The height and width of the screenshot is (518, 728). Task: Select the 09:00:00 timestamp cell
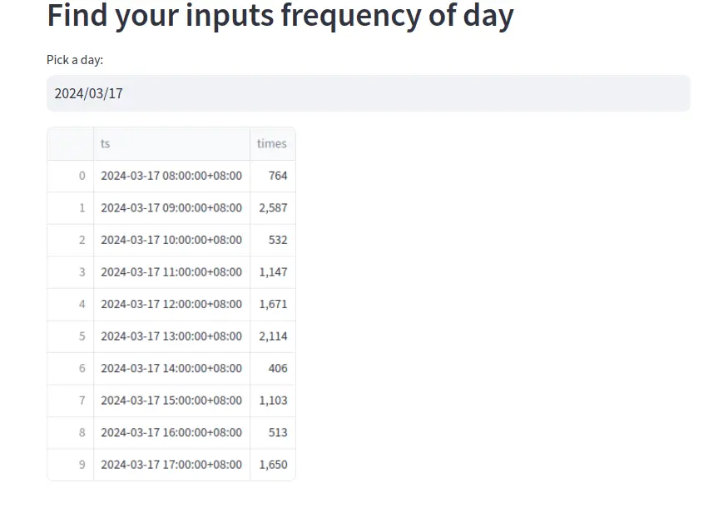tap(171, 208)
